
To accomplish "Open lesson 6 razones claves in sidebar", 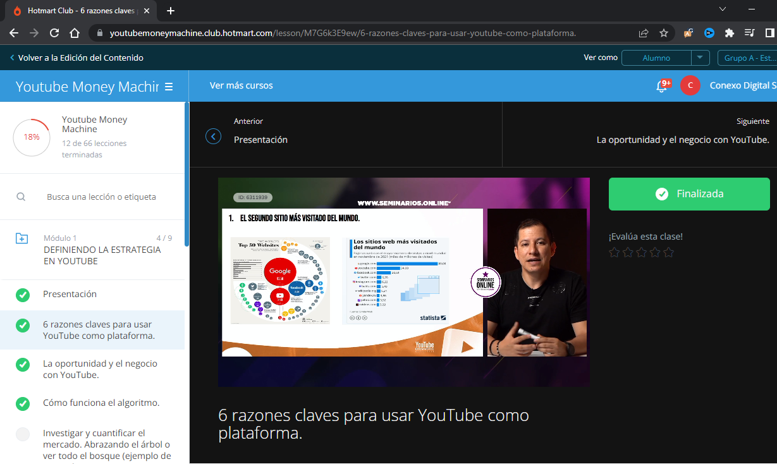I will pos(99,330).
